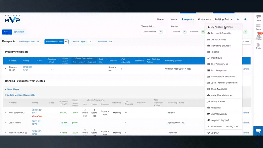Choose Schedule a Coaching Call
Viewport: 263px width, 148px height.
click(224, 127)
